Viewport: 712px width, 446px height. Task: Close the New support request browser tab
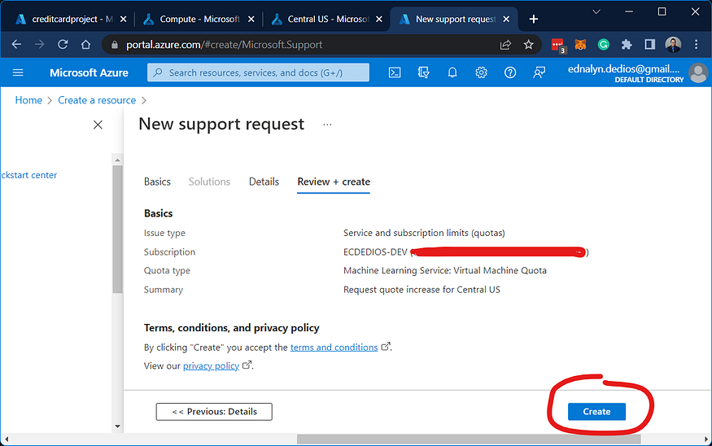click(506, 19)
